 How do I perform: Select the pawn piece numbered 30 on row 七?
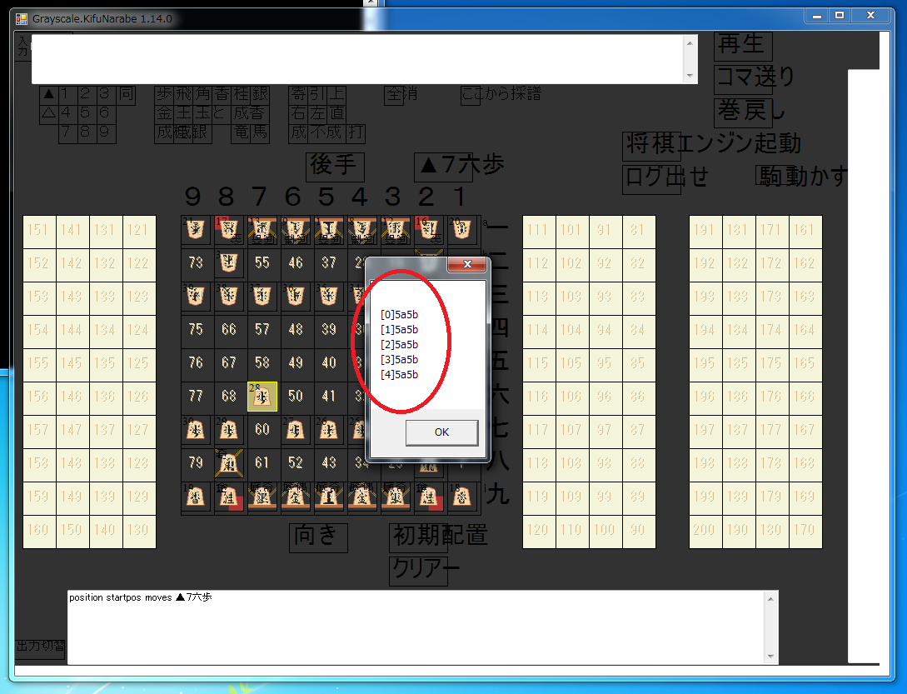coord(196,430)
